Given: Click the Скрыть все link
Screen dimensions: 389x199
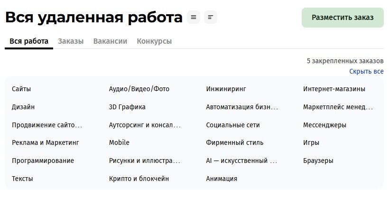Looking at the screenshot, I should [366, 72].
